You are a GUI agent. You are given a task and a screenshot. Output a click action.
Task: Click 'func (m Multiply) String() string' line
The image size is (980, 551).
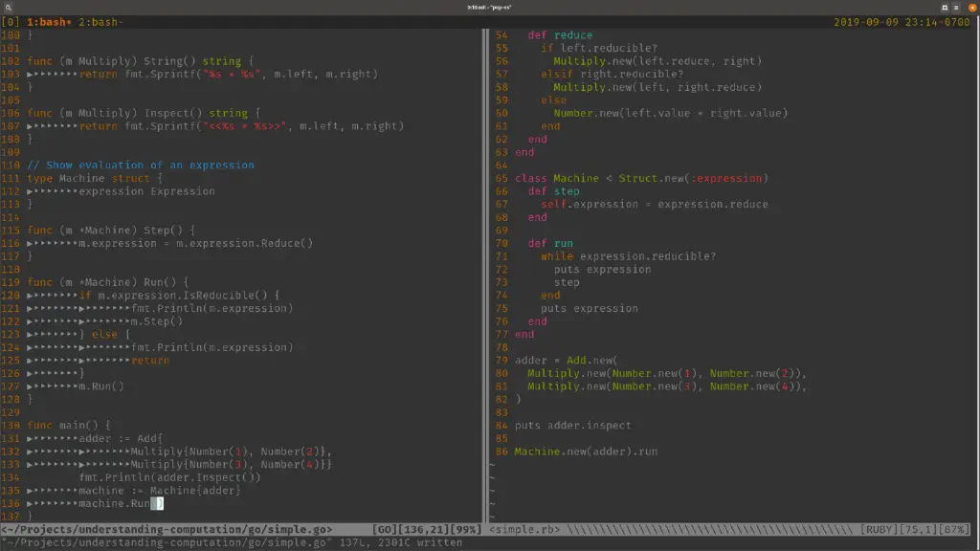coord(141,61)
